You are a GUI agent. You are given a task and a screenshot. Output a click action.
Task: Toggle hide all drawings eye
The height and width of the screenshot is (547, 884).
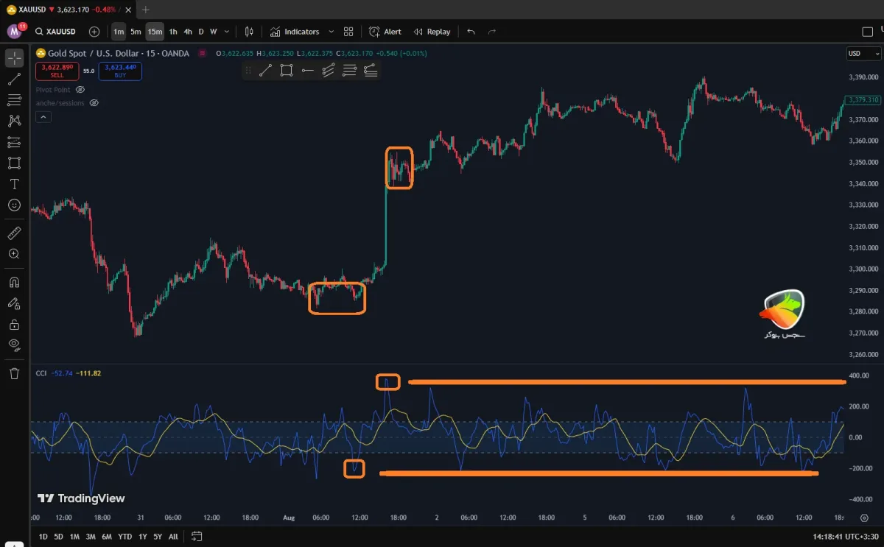14,345
